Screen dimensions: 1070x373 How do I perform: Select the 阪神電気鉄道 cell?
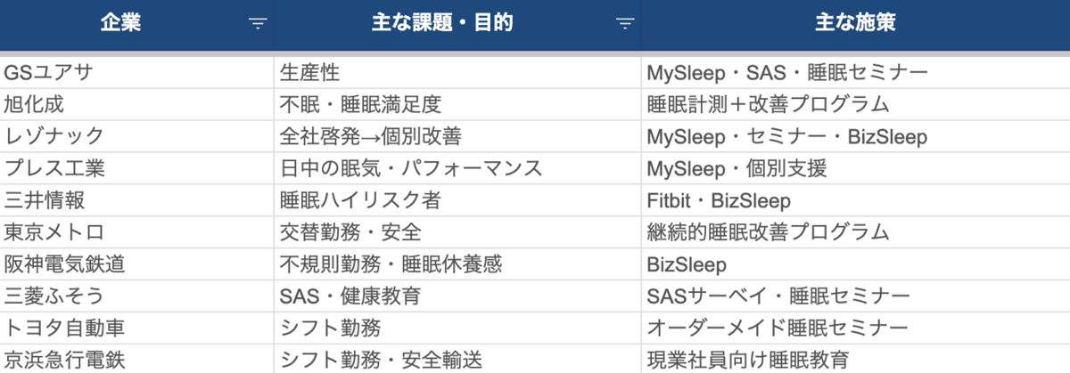coord(137,264)
